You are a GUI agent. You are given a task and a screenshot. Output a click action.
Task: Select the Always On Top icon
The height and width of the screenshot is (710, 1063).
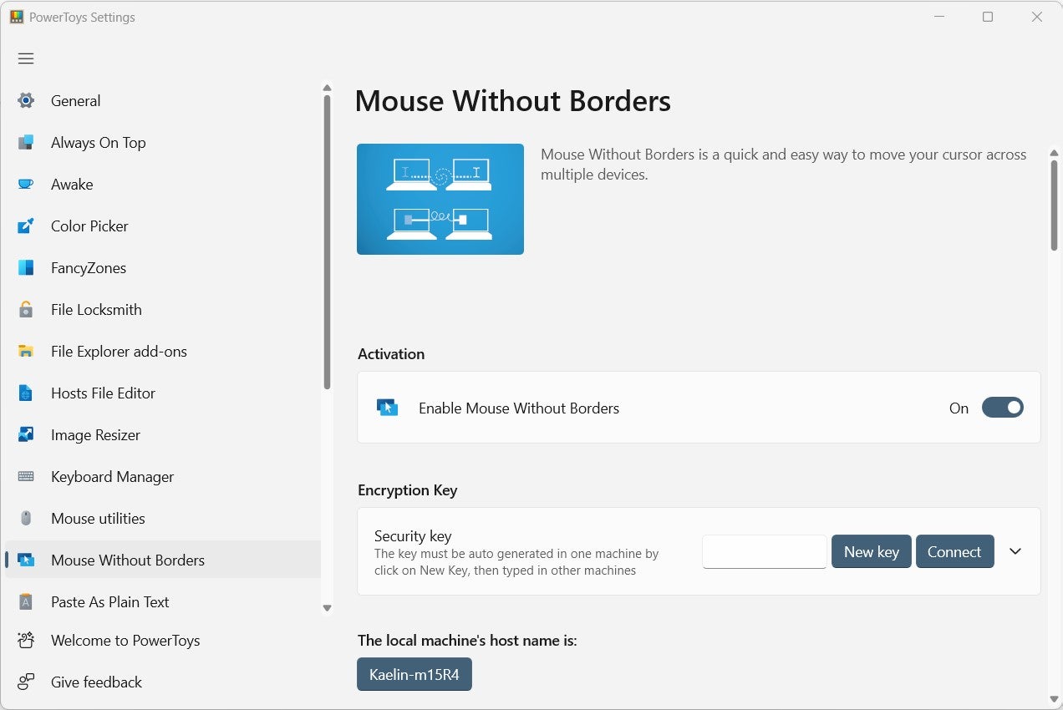click(26, 143)
